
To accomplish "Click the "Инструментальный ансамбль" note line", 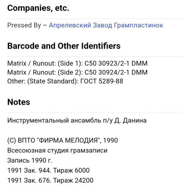I will point(77,120).
